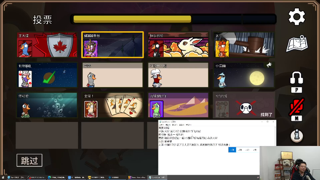
Task: Switch to the Edge browser taskbar item
Action: coord(57,178)
